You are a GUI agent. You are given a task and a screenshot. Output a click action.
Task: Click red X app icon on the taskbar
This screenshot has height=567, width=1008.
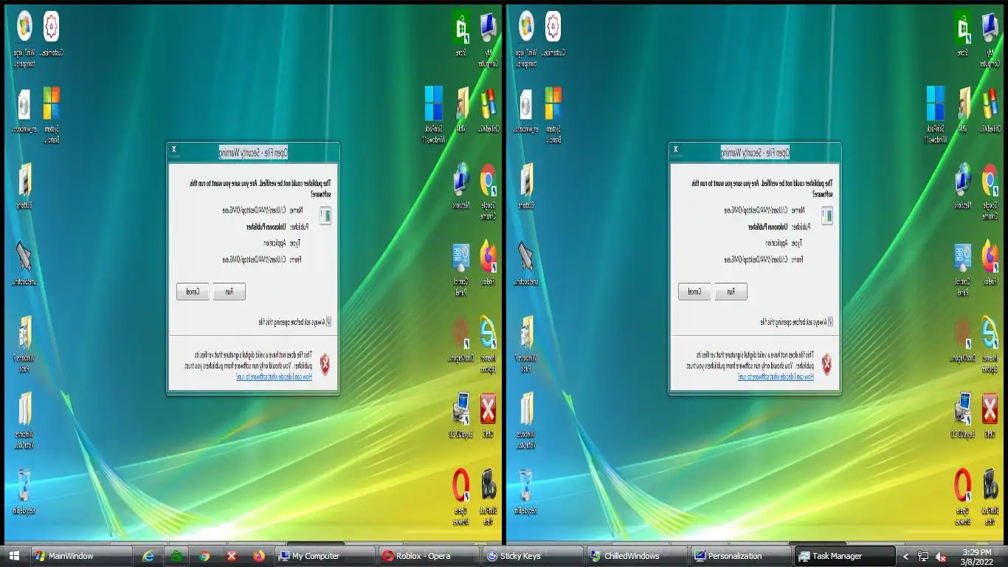click(x=232, y=556)
